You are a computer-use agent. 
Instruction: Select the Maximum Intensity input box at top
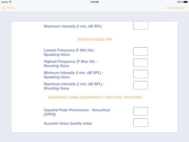141,25
